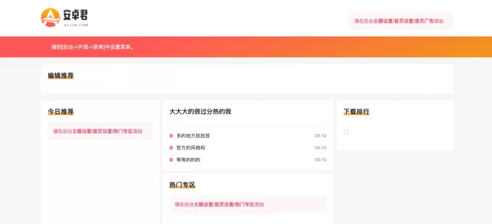492x224 pixels.
Task: Open the article 等等的的的
Action: point(188,160)
